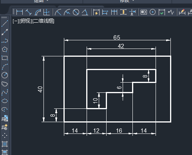192x155 pixels.
Task: Select the Arc Length dimension tool
Action: (38, 12)
